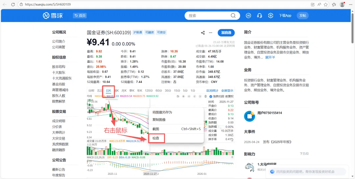
Task: Switch chart to 季K tab
Action: click(132, 90)
